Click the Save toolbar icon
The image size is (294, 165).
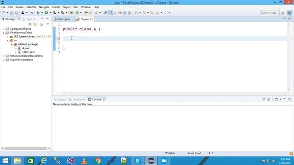coord(11,13)
